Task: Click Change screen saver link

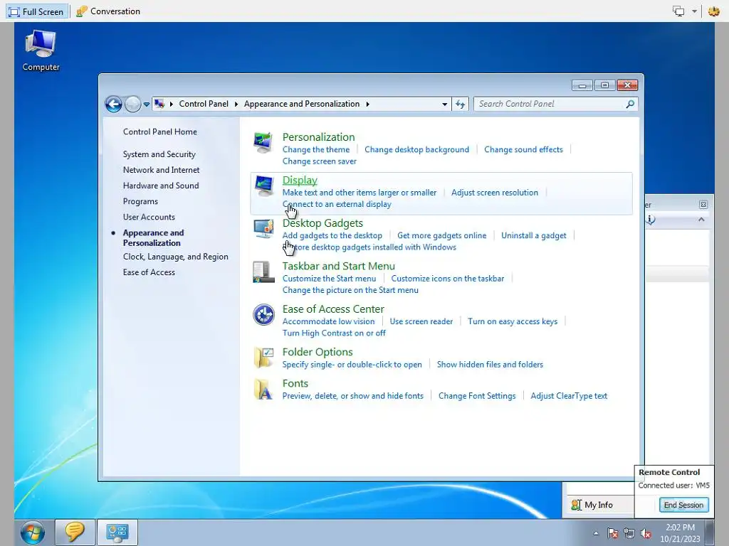Action: tap(320, 161)
